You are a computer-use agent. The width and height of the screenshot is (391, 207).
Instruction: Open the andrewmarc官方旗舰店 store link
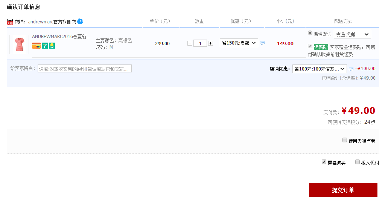[52, 22]
